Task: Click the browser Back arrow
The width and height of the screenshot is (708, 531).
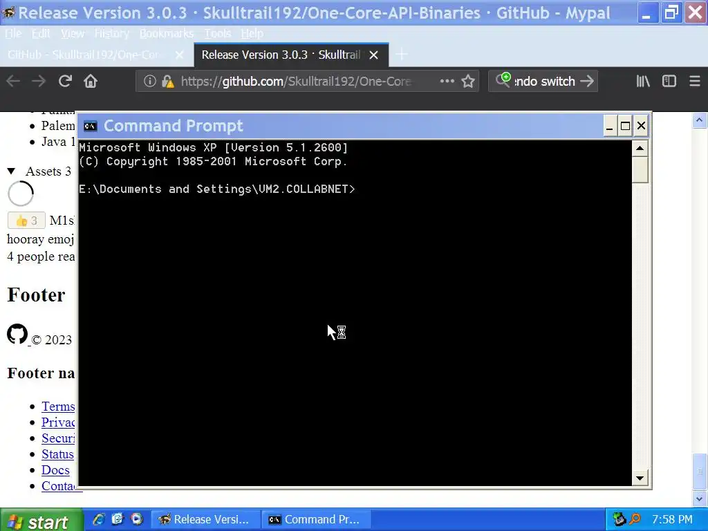Action: [x=13, y=82]
